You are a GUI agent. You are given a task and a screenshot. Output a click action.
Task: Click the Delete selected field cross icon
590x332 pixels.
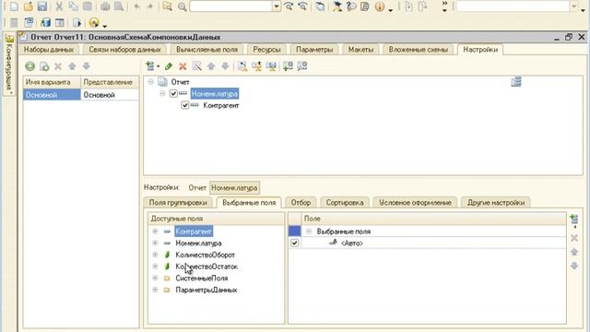[574, 238]
